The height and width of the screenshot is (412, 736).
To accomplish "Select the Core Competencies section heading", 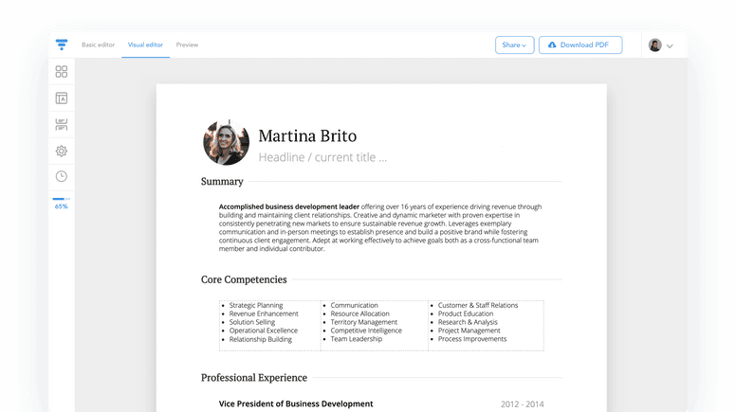I will tap(244, 279).
